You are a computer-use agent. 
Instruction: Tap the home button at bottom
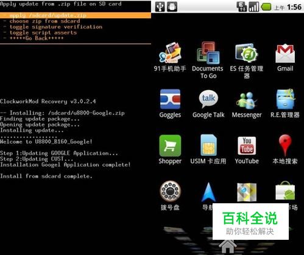228,246
